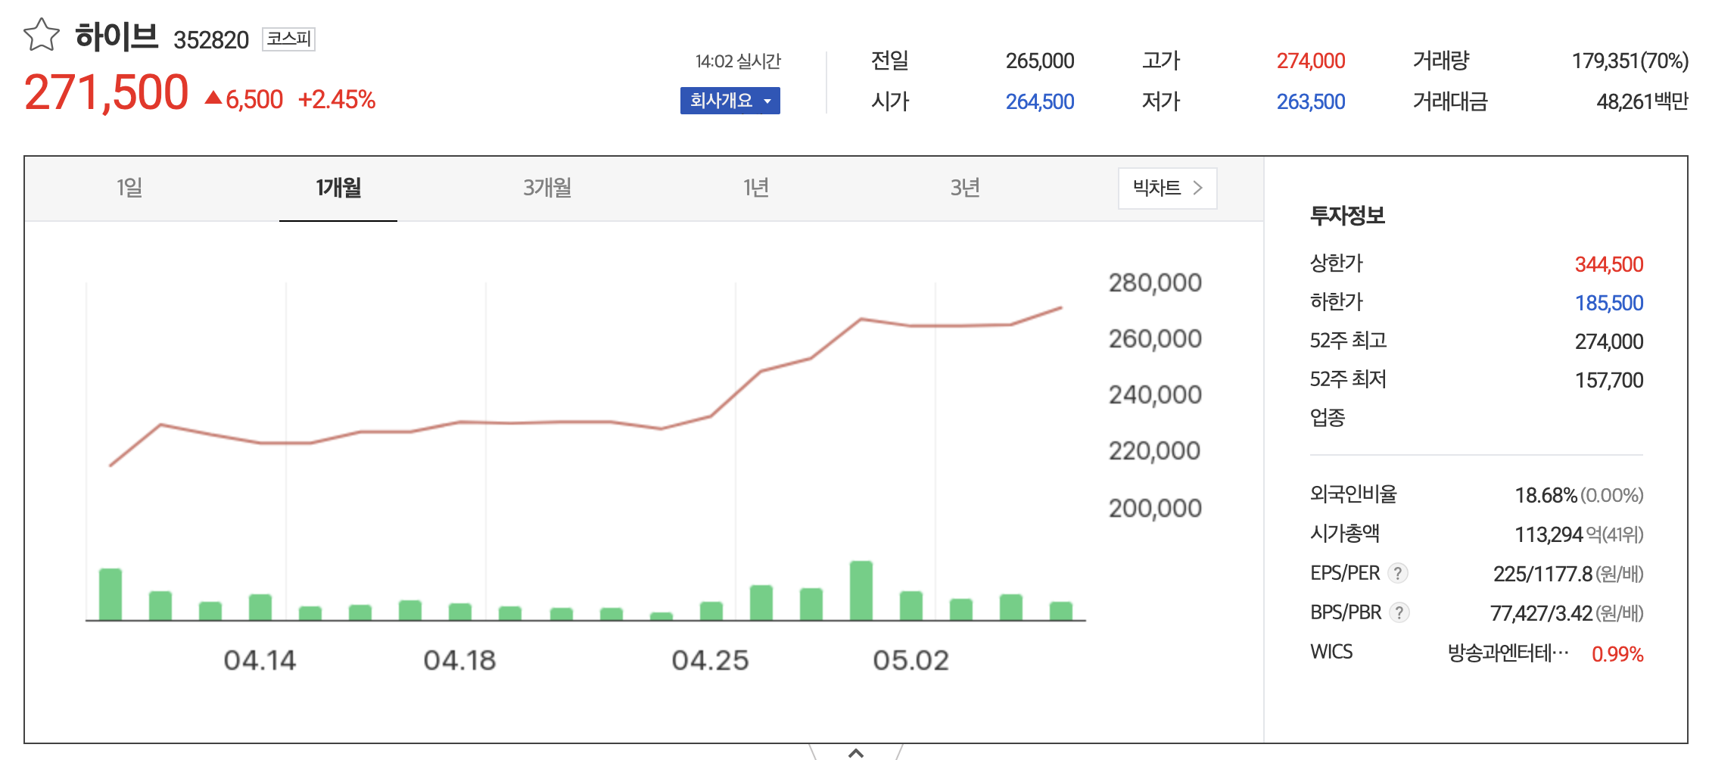1709x760 pixels.
Task: Click the tallest green volume bar
Action: [861, 590]
